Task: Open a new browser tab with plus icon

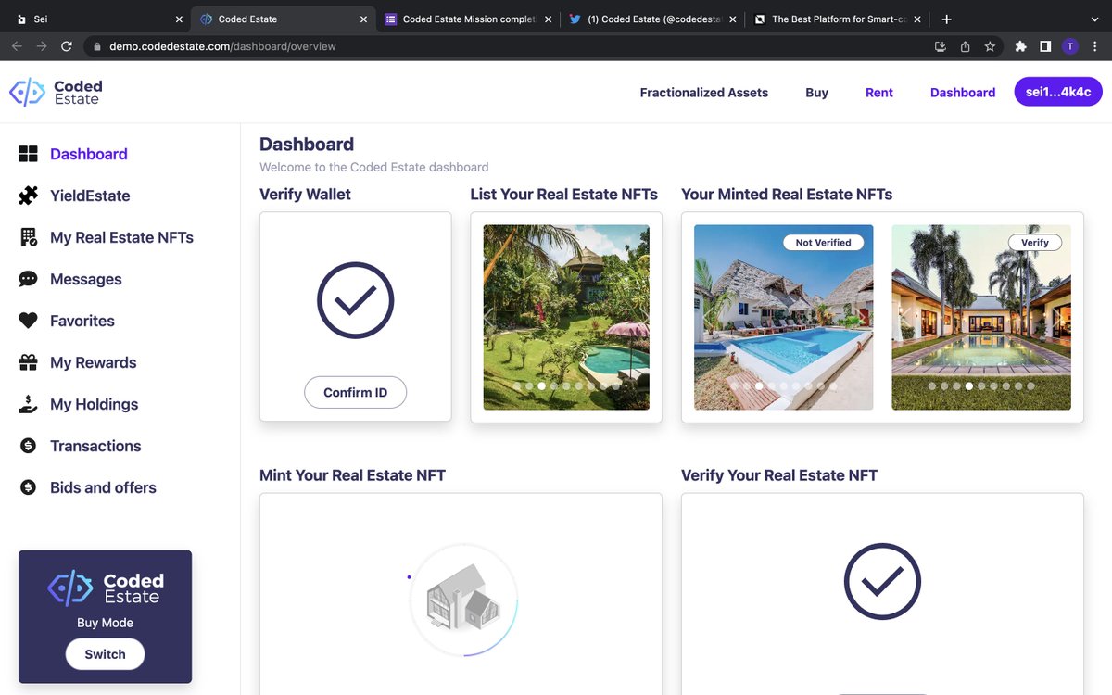Action: (x=946, y=19)
